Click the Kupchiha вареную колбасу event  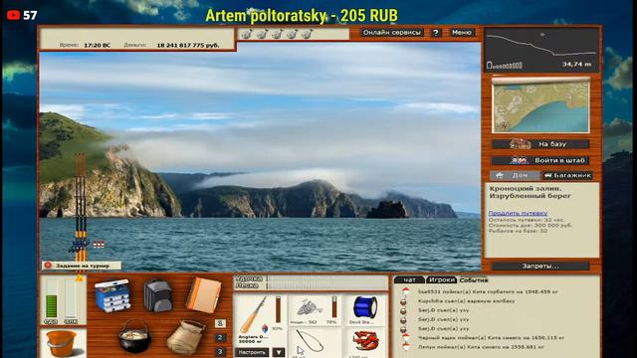coord(467,301)
